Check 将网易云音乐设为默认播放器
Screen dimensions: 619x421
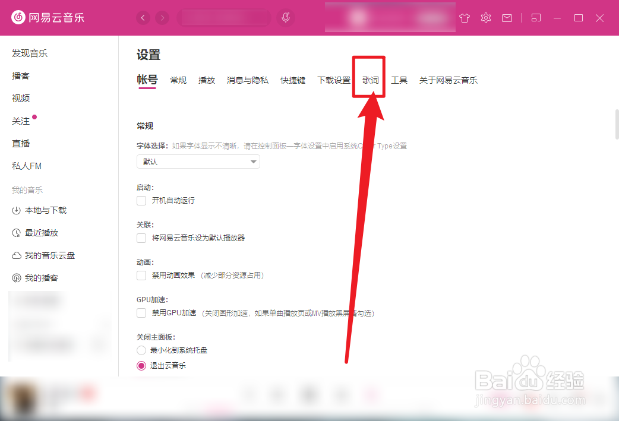(x=141, y=238)
